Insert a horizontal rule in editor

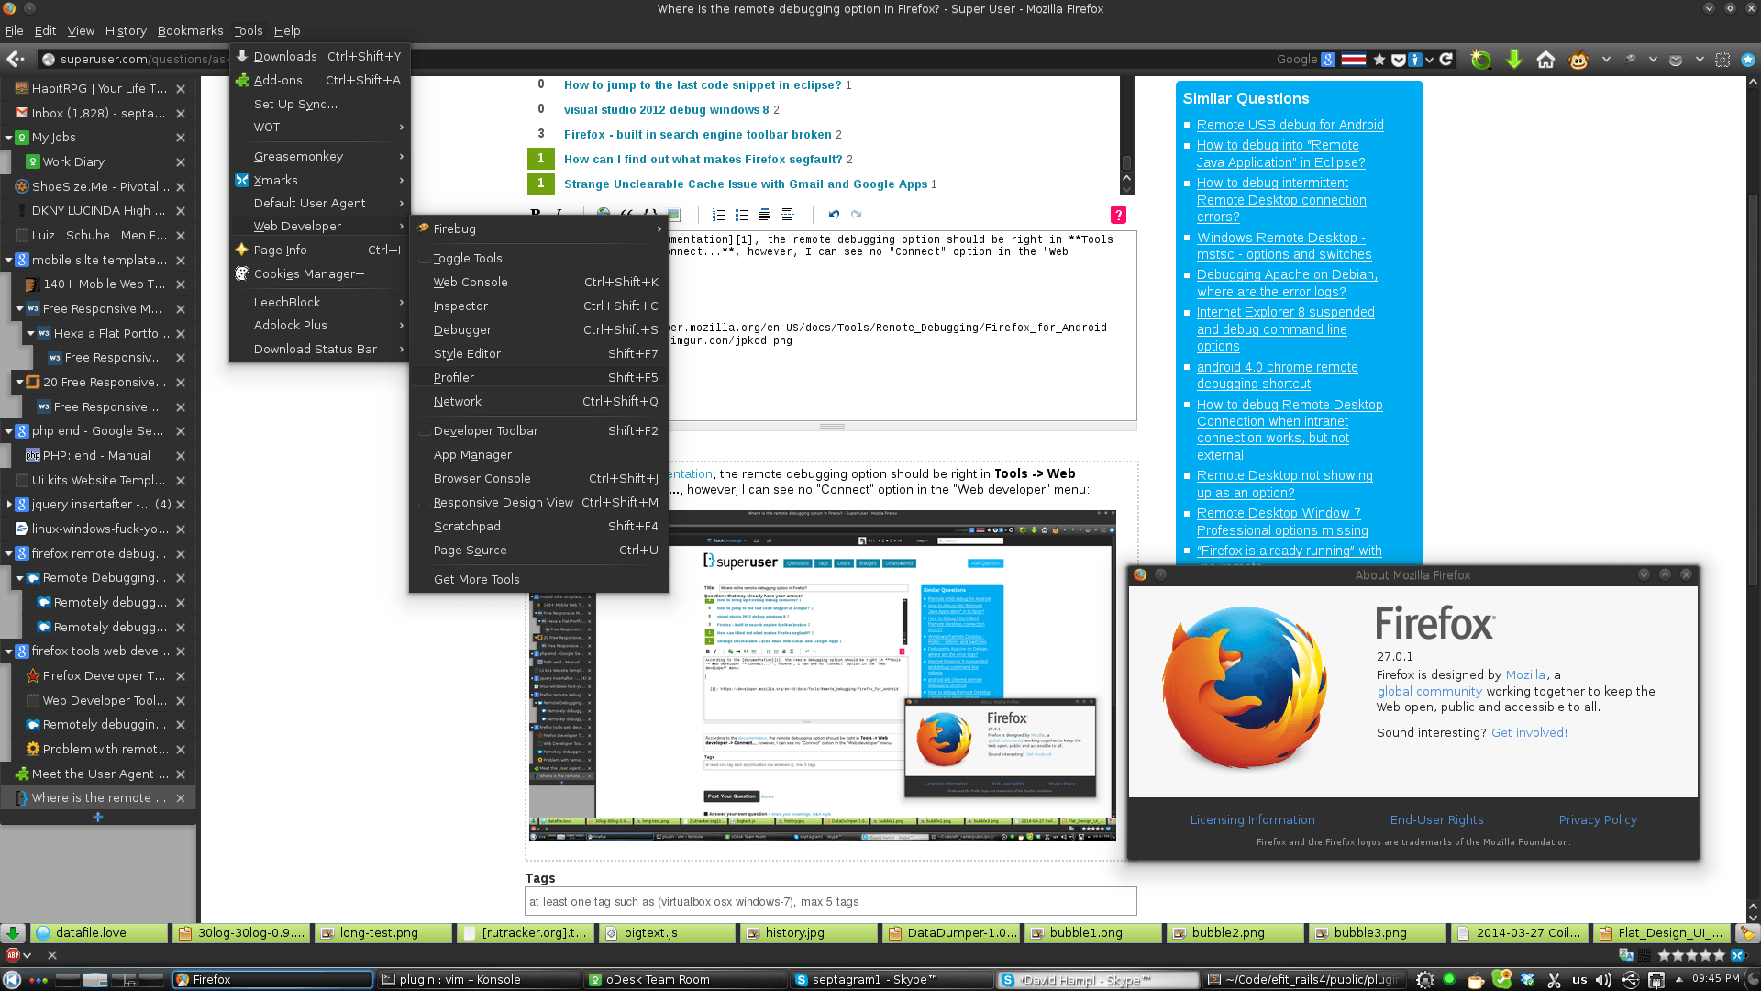tap(788, 215)
